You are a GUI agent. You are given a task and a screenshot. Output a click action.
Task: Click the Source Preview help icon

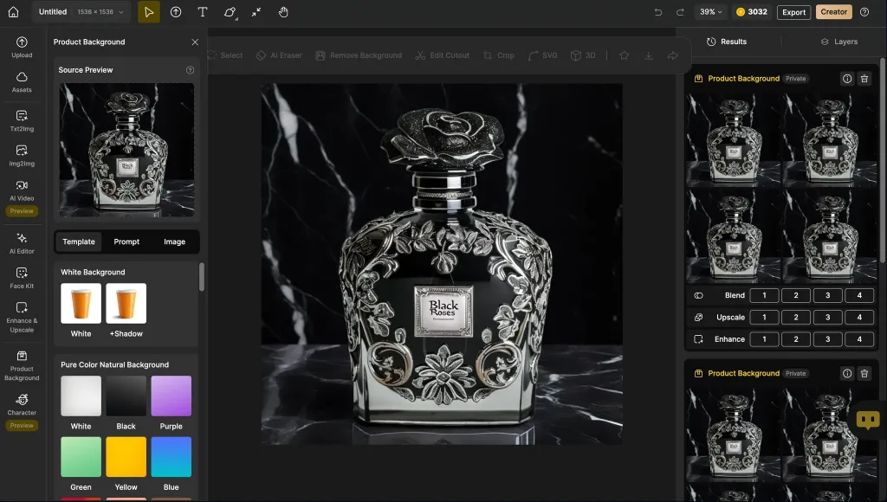pos(190,70)
